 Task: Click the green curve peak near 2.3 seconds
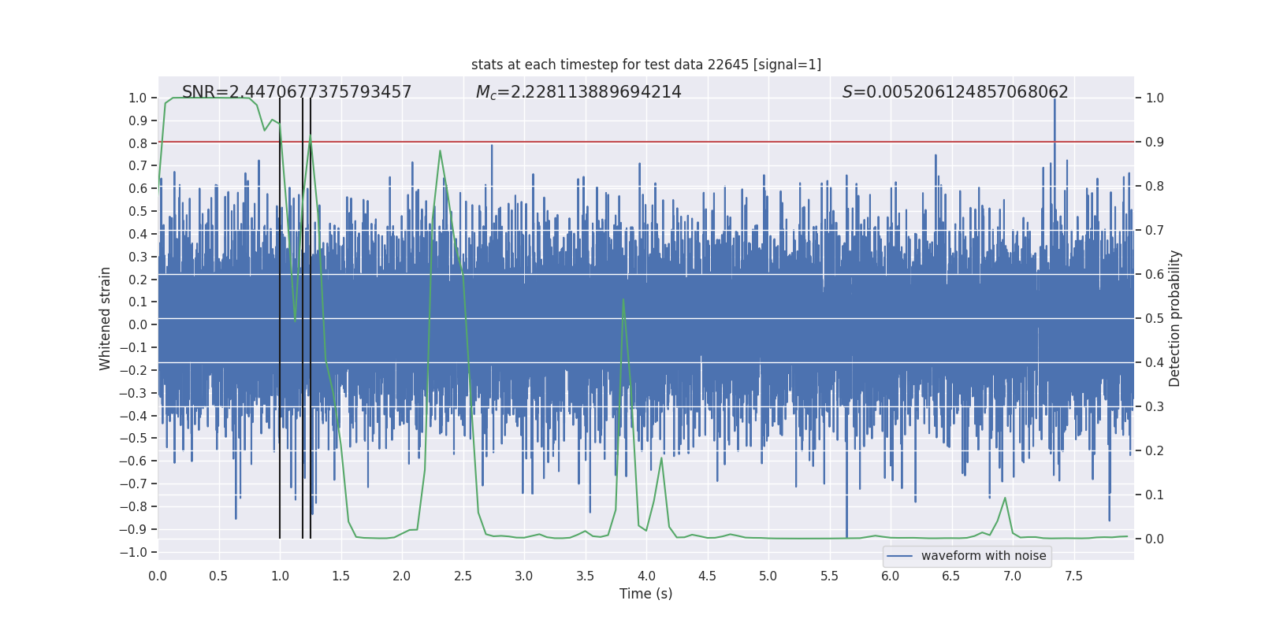point(440,151)
